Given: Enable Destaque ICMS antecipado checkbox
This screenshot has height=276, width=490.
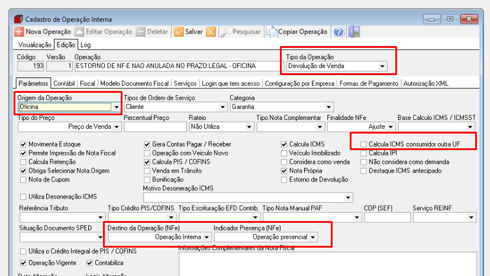Looking at the screenshot, I should (363, 171).
